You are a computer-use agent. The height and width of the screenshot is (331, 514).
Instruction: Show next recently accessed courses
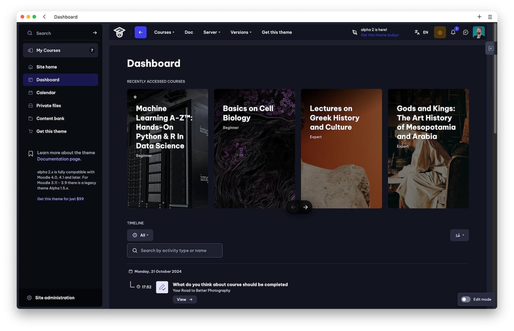pyautogui.click(x=306, y=207)
